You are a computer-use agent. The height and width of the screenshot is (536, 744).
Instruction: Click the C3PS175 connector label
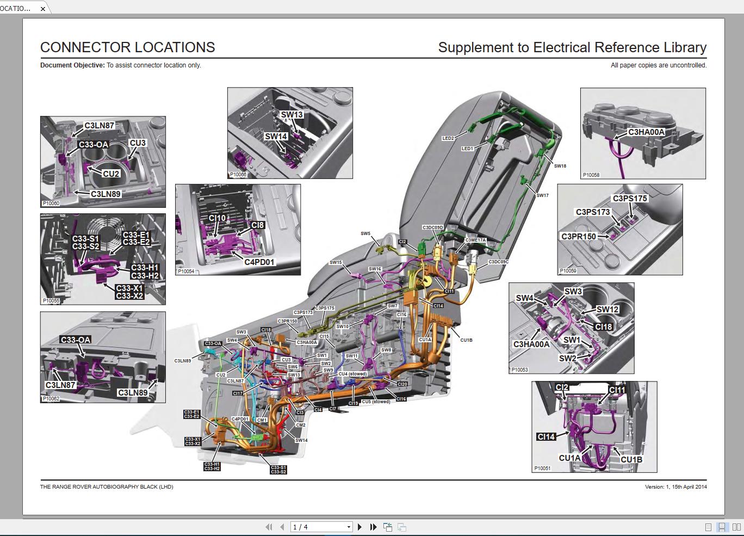pos(630,199)
